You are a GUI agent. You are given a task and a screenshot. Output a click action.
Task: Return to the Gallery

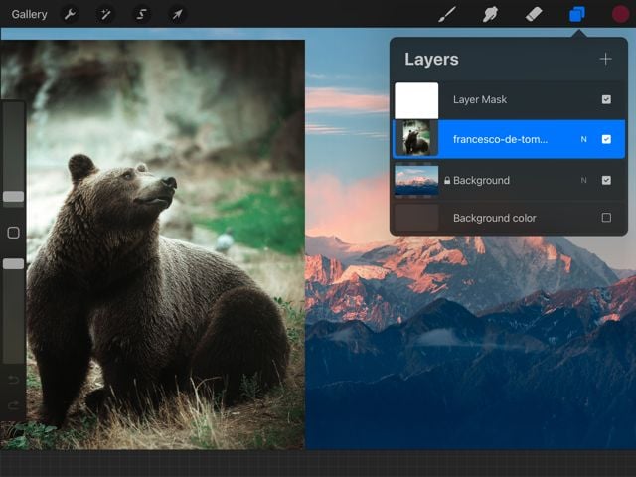[29, 14]
